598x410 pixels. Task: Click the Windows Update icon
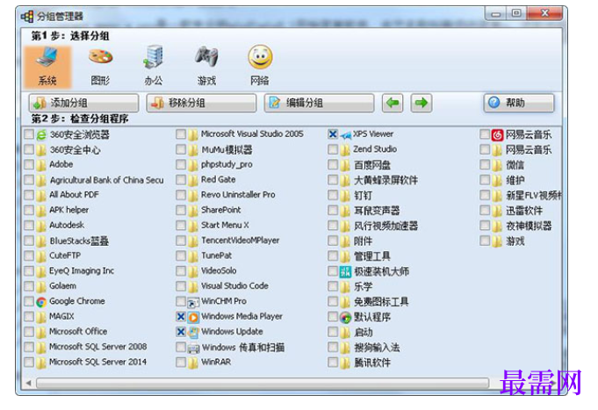193,332
